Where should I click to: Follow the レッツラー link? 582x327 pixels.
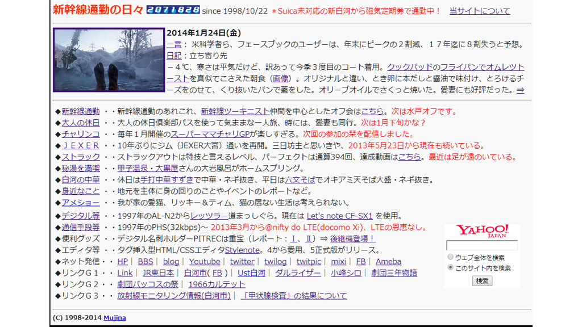point(209,216)
